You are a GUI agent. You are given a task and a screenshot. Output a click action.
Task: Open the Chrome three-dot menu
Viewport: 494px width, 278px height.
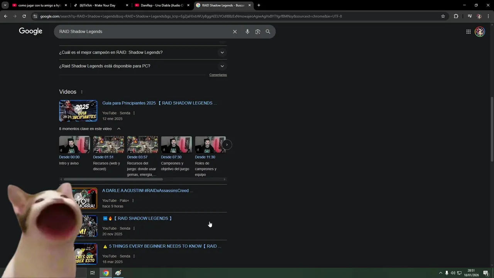489,16
